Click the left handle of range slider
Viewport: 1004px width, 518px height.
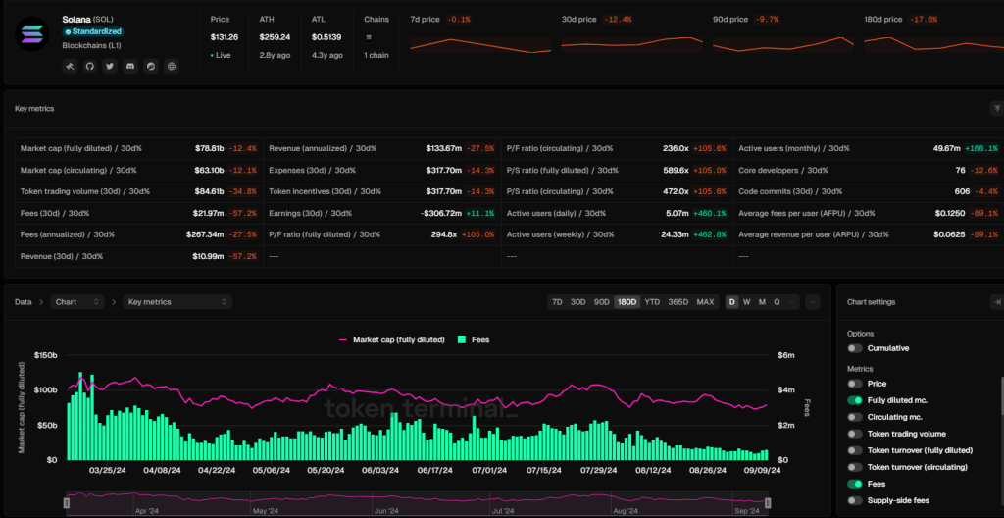pyautogui.click(x=67, y=501)
